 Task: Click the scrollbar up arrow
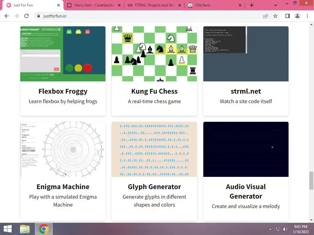311,24
